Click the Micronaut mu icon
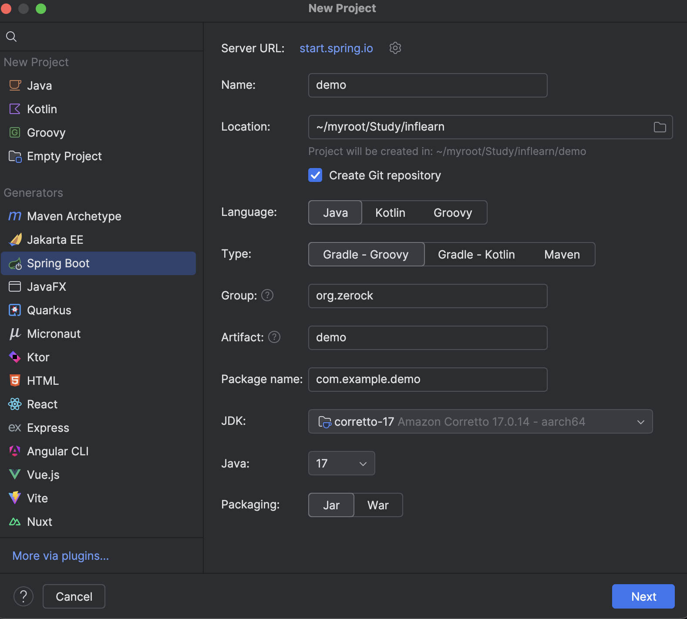 pyautogui.click(x=15, y=333)
